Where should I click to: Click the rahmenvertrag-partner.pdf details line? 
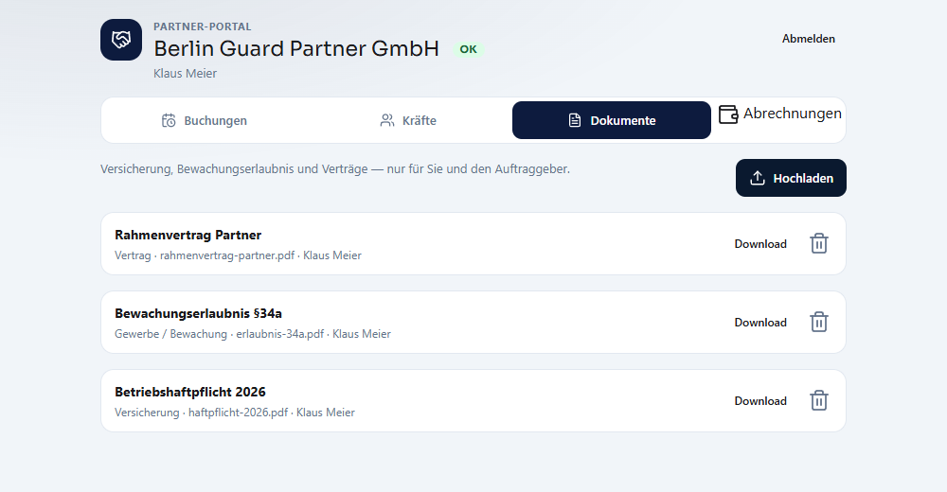tap(238, 255)
